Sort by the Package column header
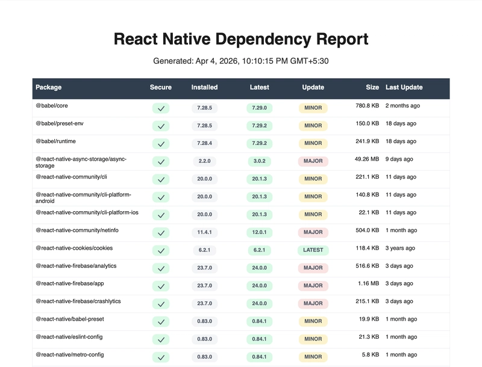The height and width of the screenshot is (367, 482). [x=49, y=87]
